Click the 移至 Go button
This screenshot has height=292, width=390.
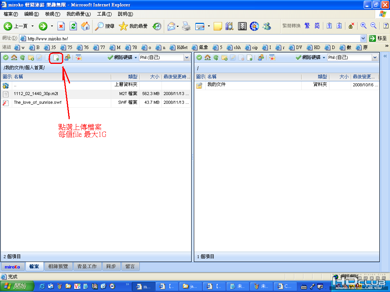point(378,38)
